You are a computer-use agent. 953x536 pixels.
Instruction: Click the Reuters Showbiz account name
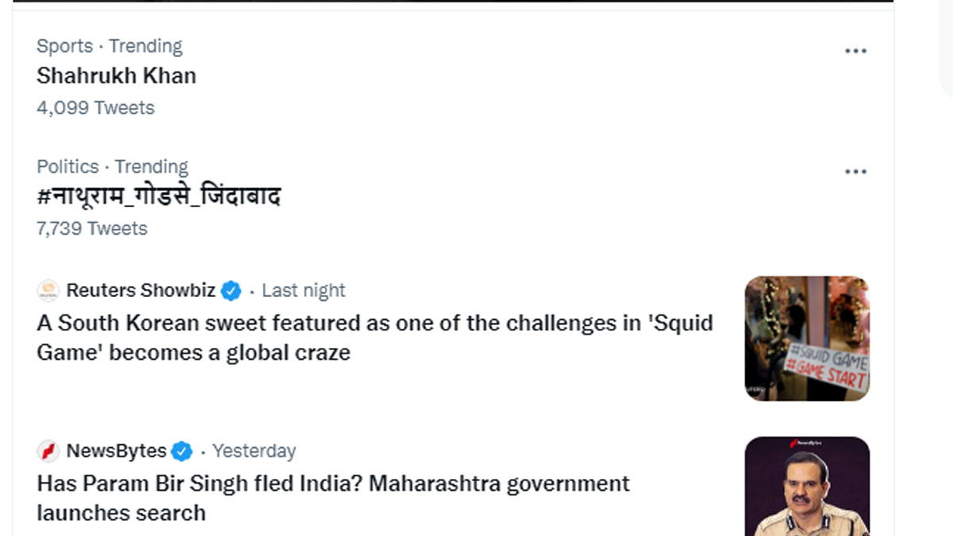141,291
